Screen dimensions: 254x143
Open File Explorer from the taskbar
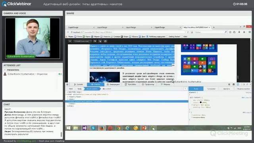(x=76, y=128)
